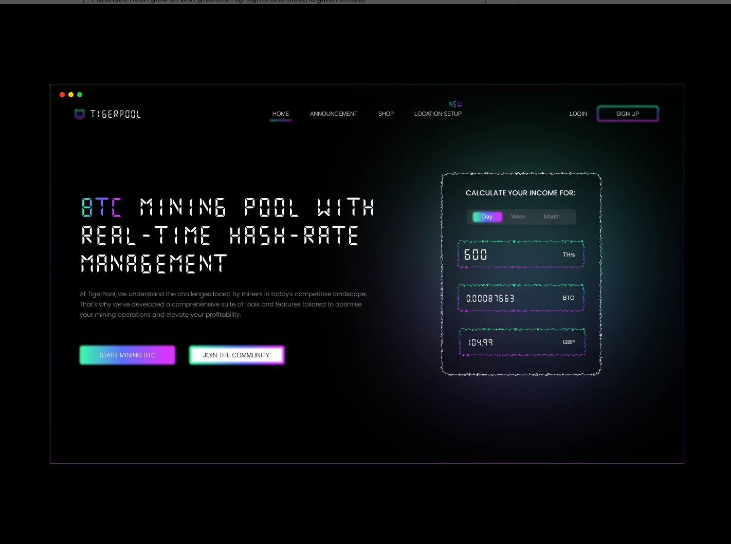The width and height of the screenshot is (731, 544).
Task: Open the HOME navigation item
Action: point(281,114)
